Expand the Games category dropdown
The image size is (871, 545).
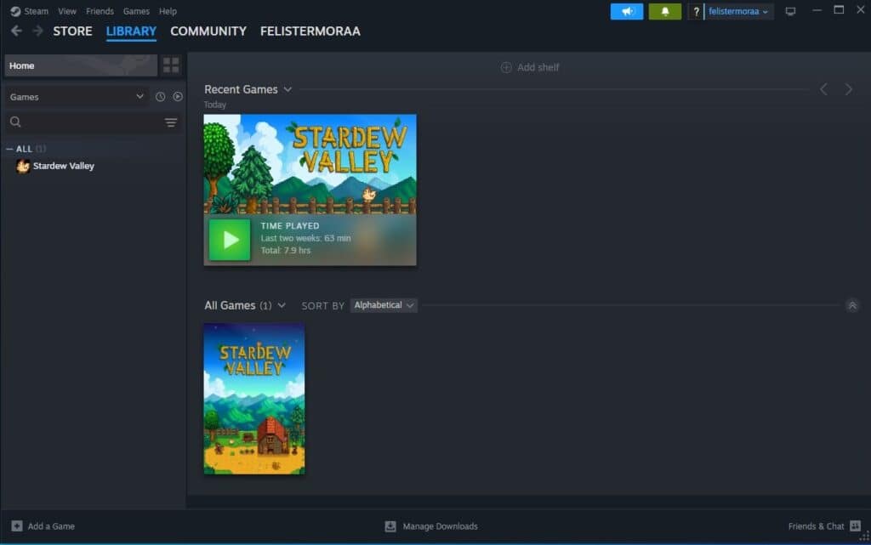click(x=77, y=97)
